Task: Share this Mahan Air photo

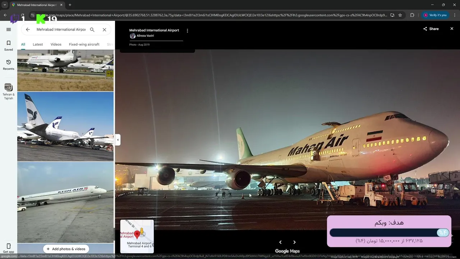Action: pos(431,29)
